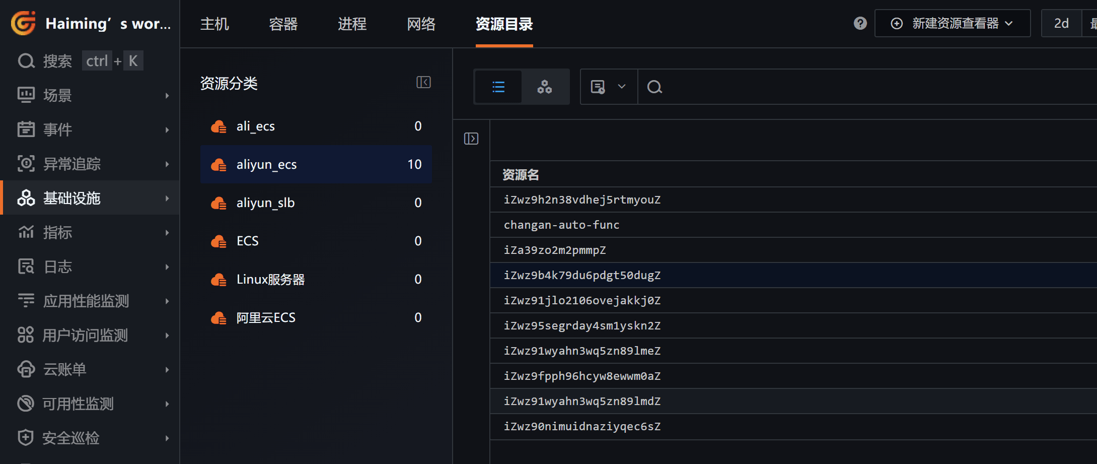Switch to honeycomb grouped view
Image resolution: width=1097 pixels, height=464 pixels.
[x=544, y=87]
